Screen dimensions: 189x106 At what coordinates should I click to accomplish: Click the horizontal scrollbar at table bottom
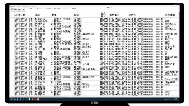(38, 97)
